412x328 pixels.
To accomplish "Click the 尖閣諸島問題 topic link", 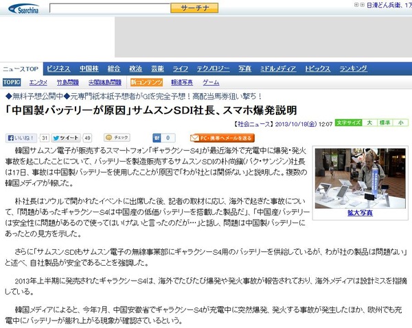I will click(105, 83).
